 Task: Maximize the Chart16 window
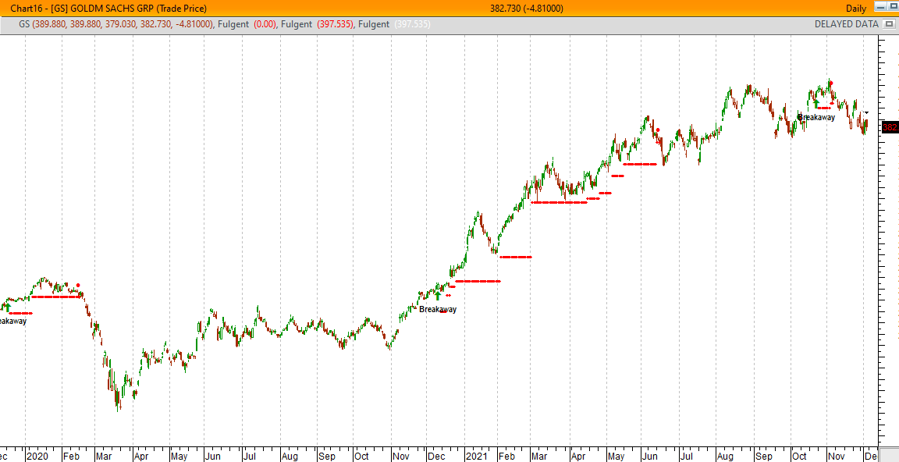(894, 8)
